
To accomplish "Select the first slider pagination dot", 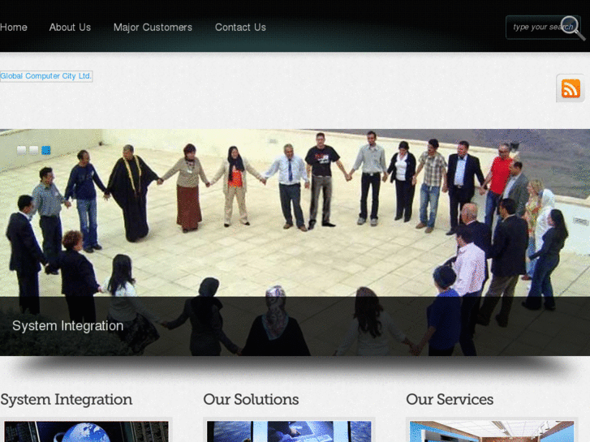I will coord(22,150).
